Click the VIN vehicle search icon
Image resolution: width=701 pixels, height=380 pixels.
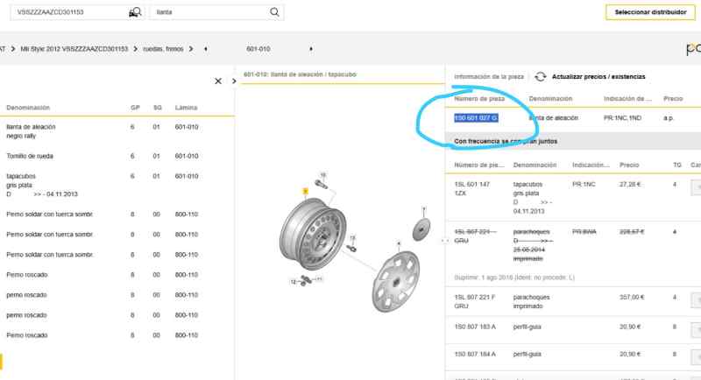tap(134, 12)
